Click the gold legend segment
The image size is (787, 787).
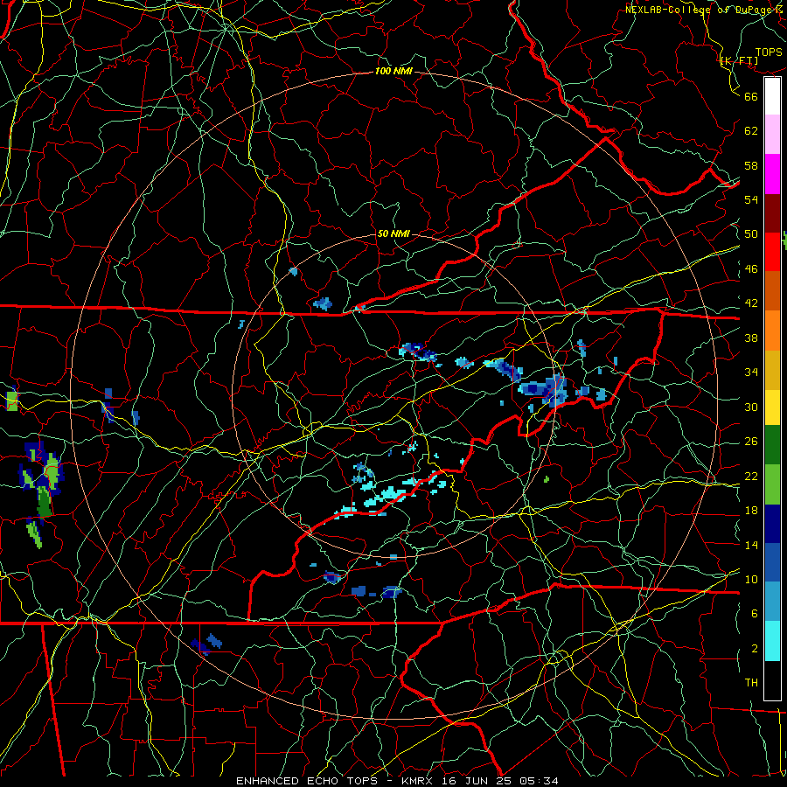click(772, 369)
